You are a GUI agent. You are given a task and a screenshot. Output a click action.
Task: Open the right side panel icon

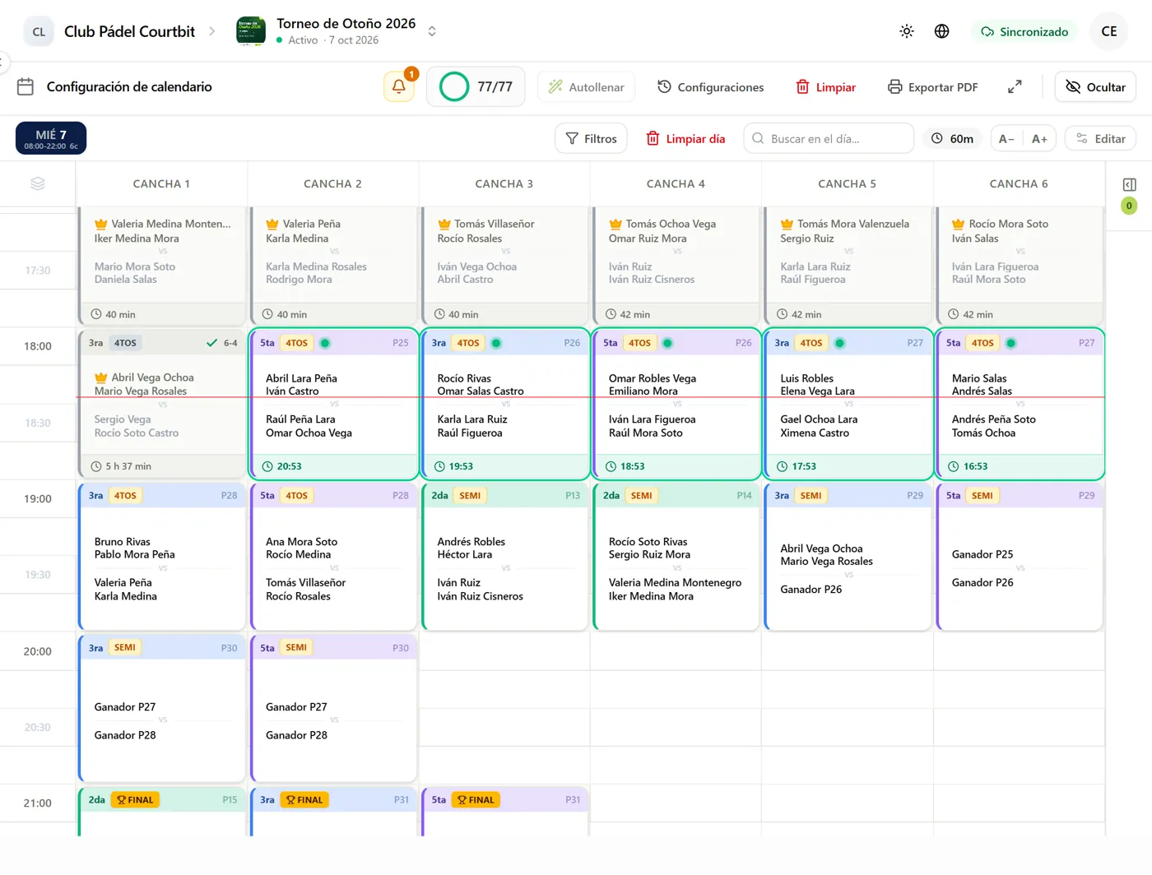tap(1129, 185)
